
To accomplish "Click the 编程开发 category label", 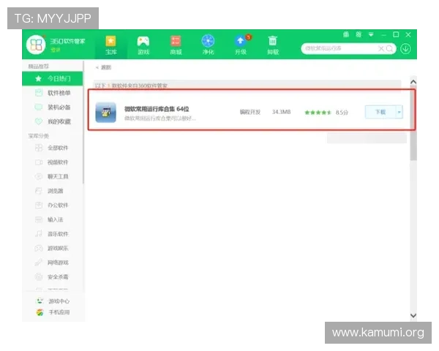I will click(250, 112).
